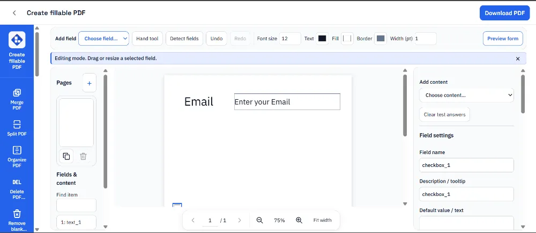Click the Download PDF button
Screen dimensions: 536x233
[x=504, y=13]
